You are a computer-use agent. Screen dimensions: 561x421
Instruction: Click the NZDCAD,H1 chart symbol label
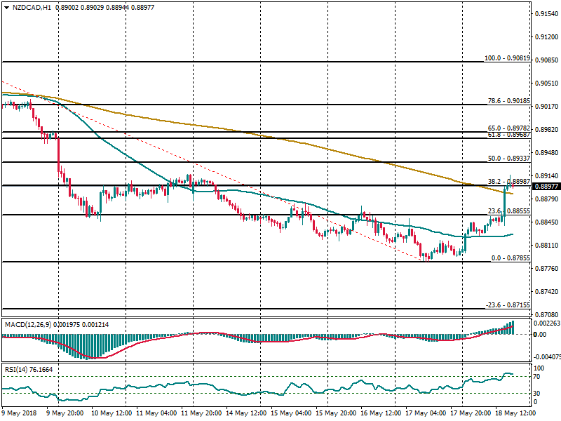click(x=32, y=7)
